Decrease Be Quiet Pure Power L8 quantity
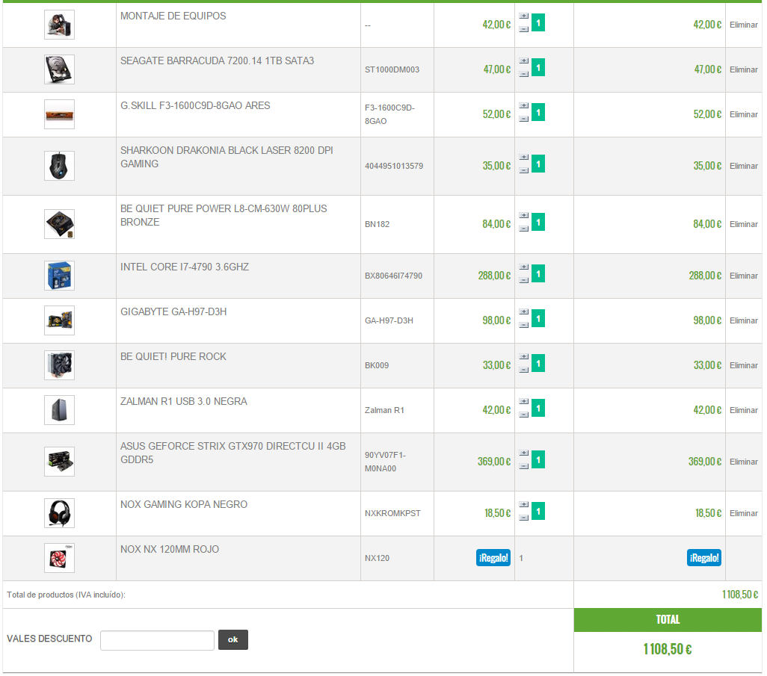 pyautogui.click(x=523, y=229)
